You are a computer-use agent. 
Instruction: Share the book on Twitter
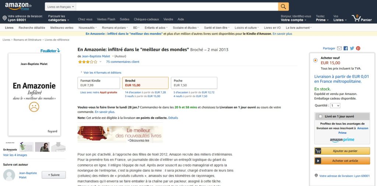(352, 48)
